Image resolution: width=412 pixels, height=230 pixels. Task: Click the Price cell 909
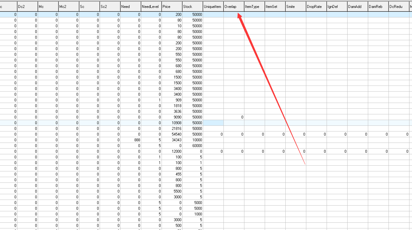coord(172,100)
